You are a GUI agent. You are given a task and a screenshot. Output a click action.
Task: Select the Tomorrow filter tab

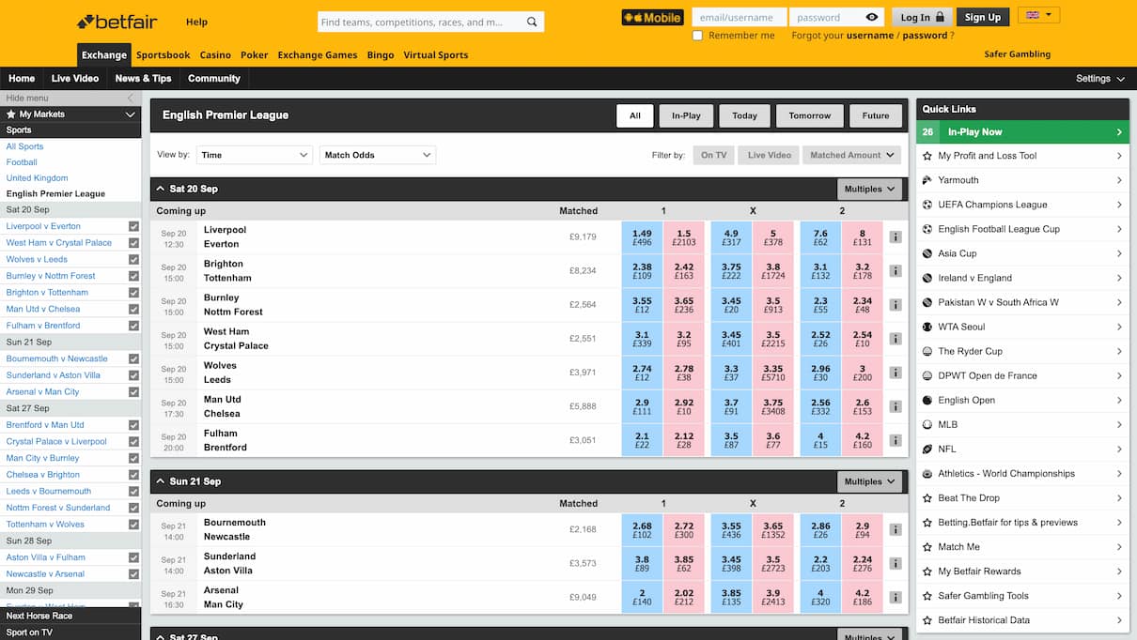[810, 115]
